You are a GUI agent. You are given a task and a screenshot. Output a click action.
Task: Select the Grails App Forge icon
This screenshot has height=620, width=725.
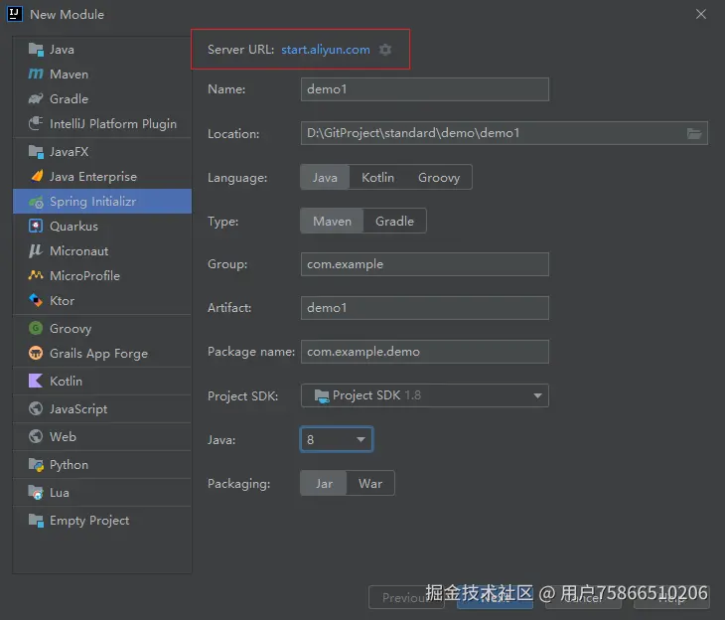36,353
